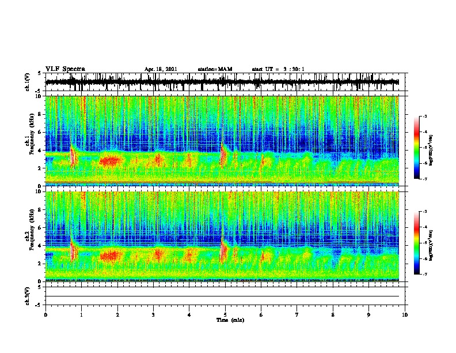The image size is (456, 353).
Task: Click the "ch.3(V)" axis label
Action: 27,296
